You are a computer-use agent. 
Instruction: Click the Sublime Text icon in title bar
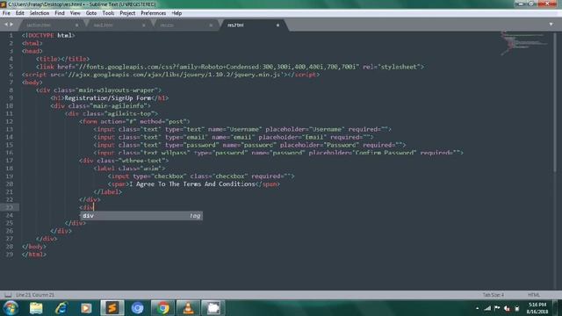coord(4,4)
